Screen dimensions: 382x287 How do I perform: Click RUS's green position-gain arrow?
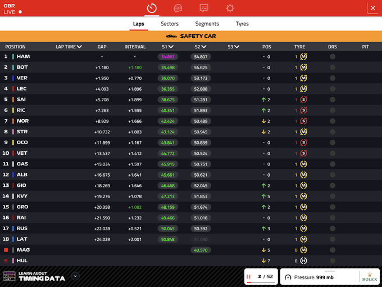coord(263,228)
